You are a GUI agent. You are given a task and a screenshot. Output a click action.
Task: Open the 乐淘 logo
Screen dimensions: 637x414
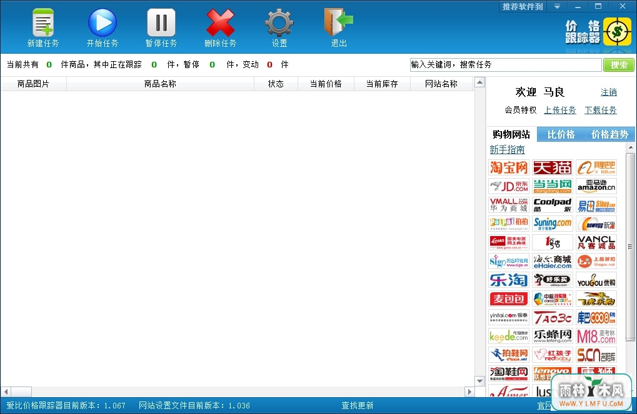click(509, 280)
